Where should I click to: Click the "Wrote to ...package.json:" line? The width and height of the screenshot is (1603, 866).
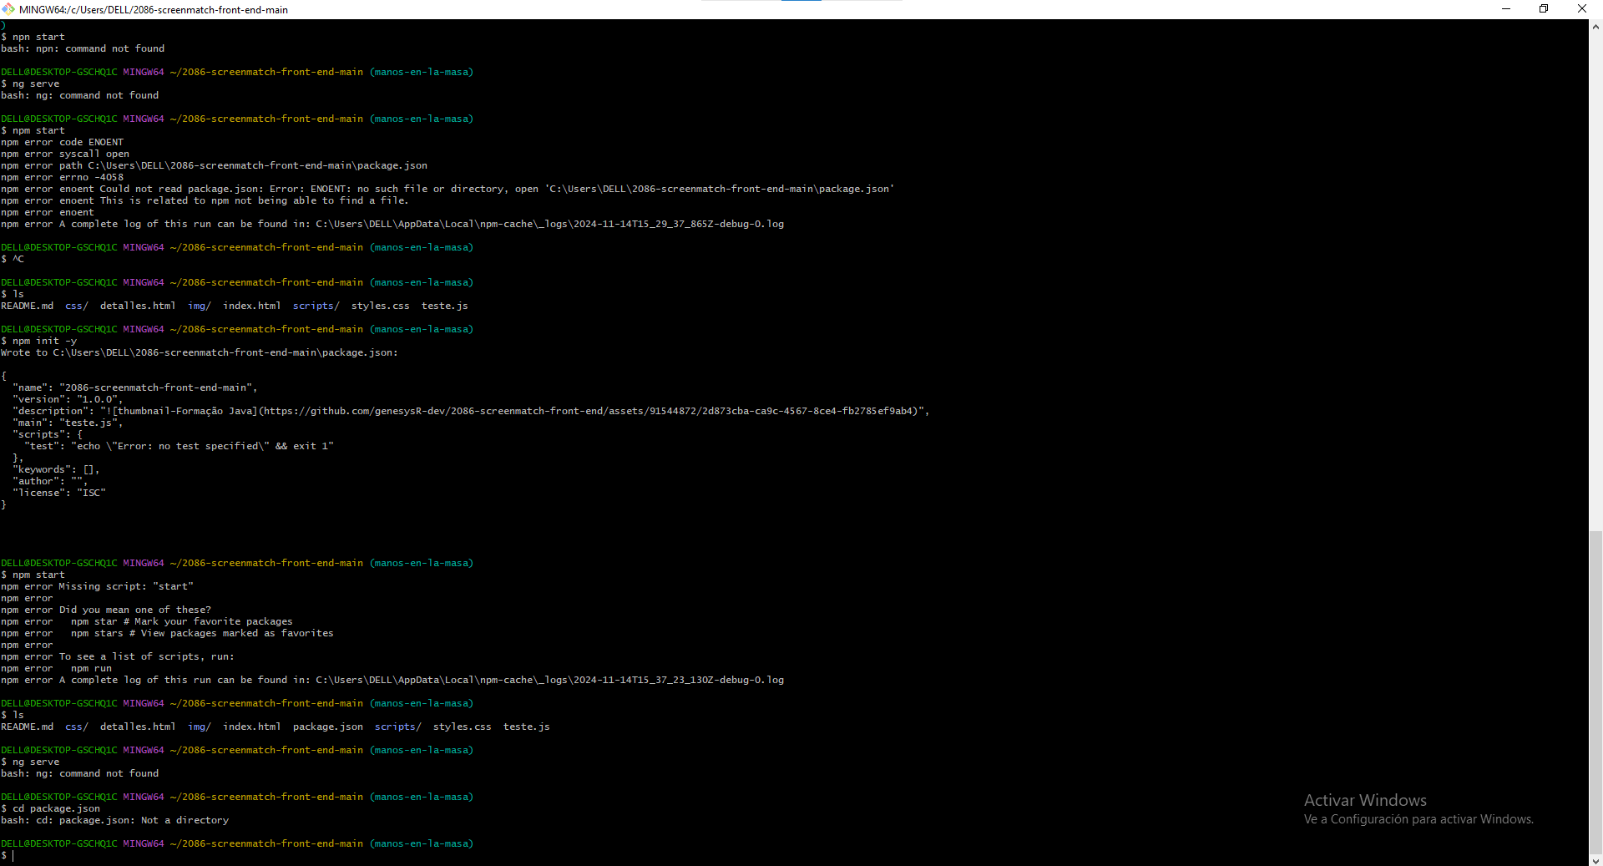pyautogui.click(x=200, y=352)
